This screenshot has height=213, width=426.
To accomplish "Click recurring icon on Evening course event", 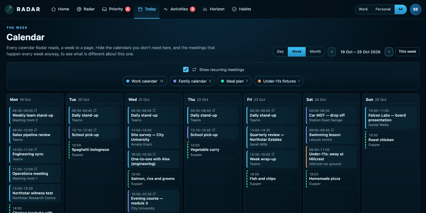I will pos(154,194).
